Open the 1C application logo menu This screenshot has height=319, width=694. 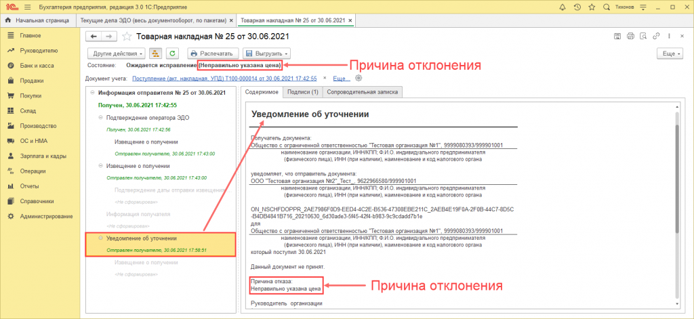coord(12,7)
